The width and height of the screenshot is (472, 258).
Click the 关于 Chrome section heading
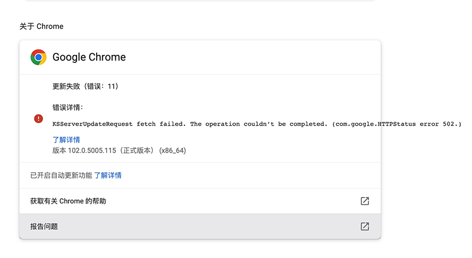pos(41,26)
